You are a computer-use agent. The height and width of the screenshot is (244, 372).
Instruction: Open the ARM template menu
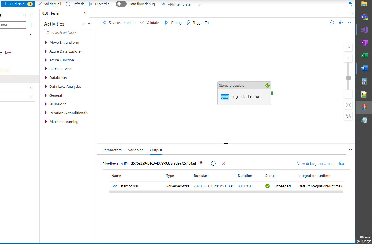(x=181, y=4)
